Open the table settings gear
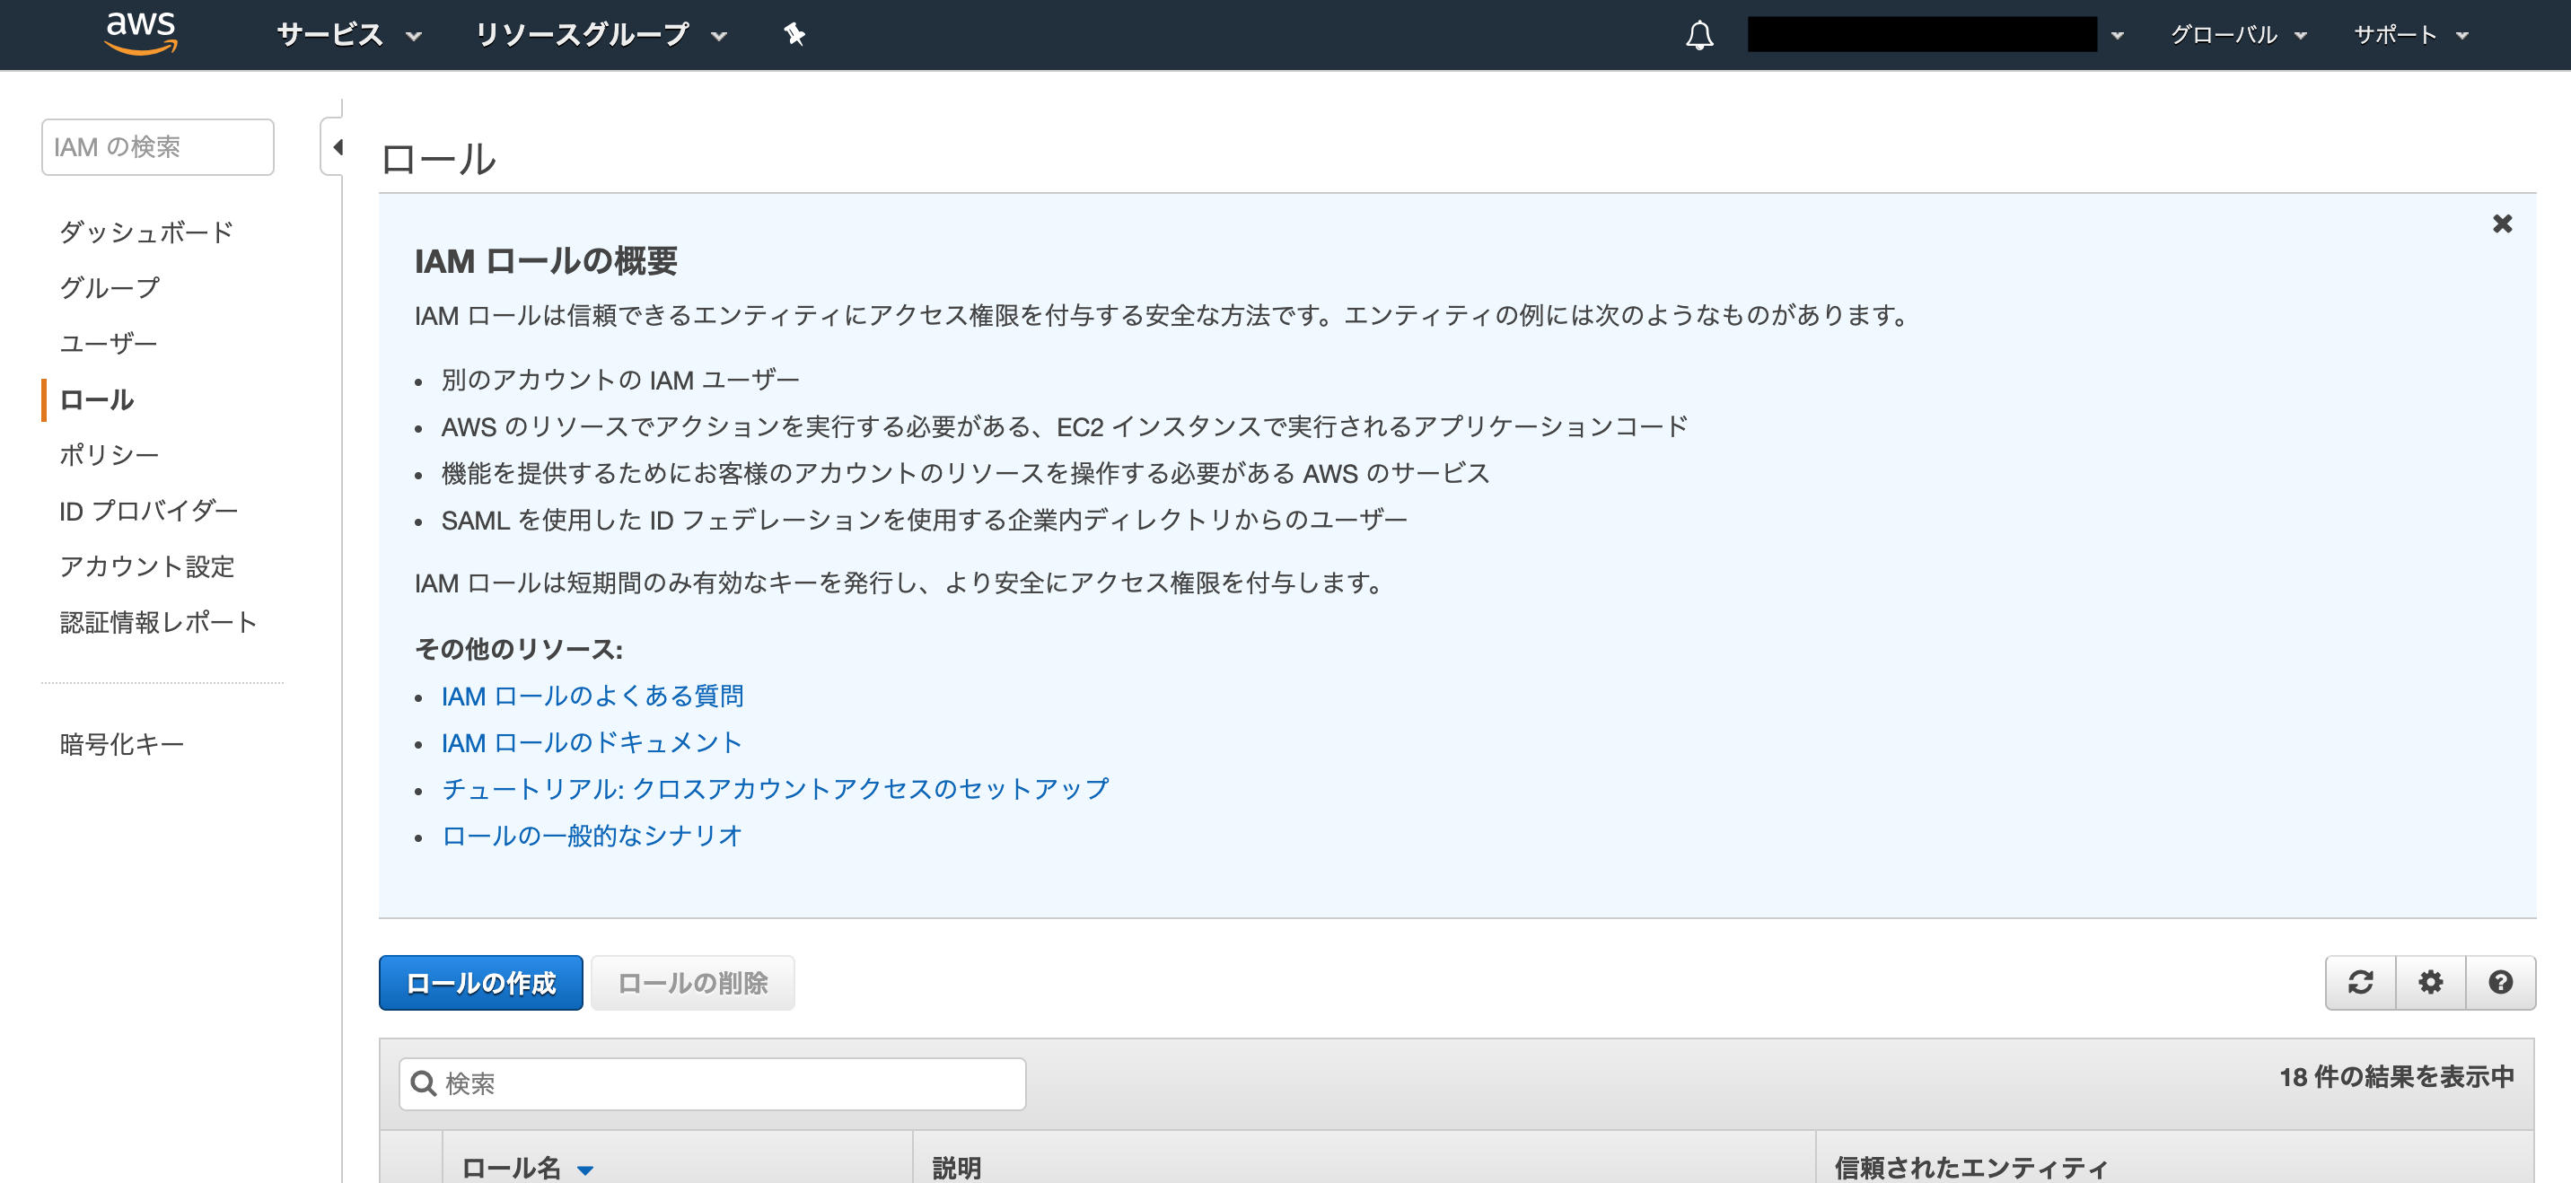 tap(2429, 982)
